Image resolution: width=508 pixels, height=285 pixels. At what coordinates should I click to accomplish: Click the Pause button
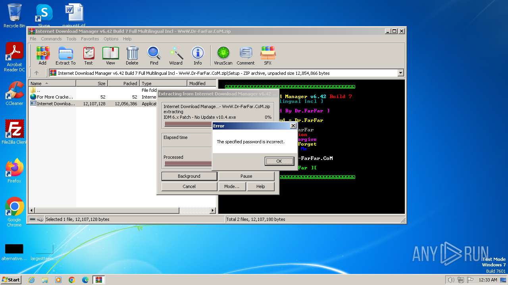click(x=246, y=176)
